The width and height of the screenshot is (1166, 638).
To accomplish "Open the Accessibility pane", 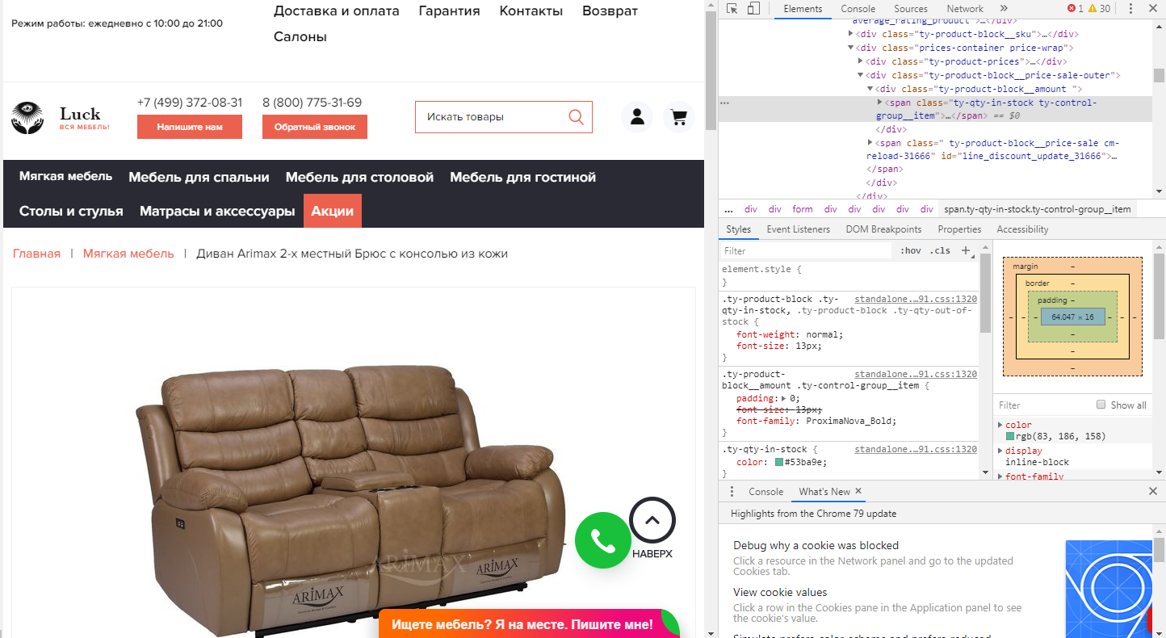I will [1022, 229].
